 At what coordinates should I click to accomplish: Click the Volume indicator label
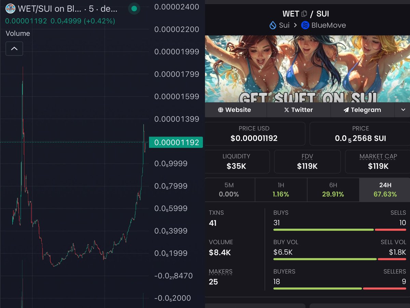pos(18,33)
